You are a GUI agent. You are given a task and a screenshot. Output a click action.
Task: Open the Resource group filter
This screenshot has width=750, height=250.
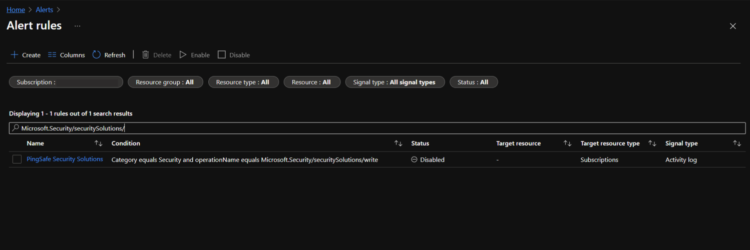click(165, 82)
